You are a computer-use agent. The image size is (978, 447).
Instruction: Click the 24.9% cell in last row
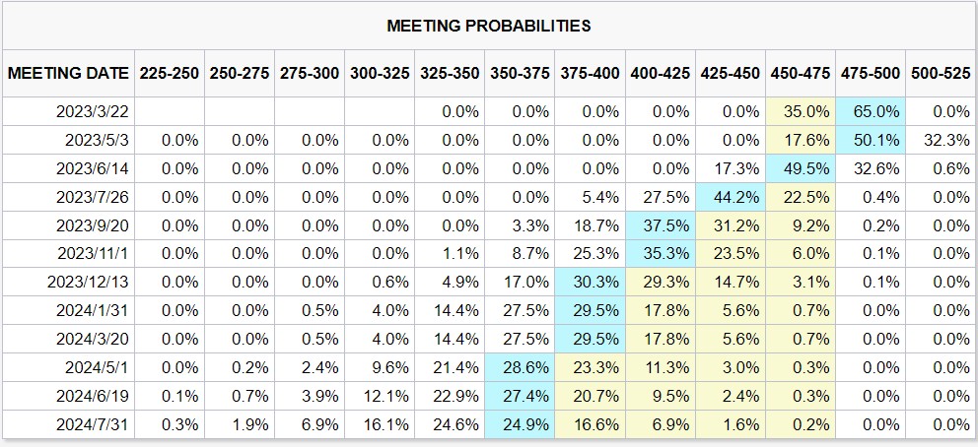point(520,425)
